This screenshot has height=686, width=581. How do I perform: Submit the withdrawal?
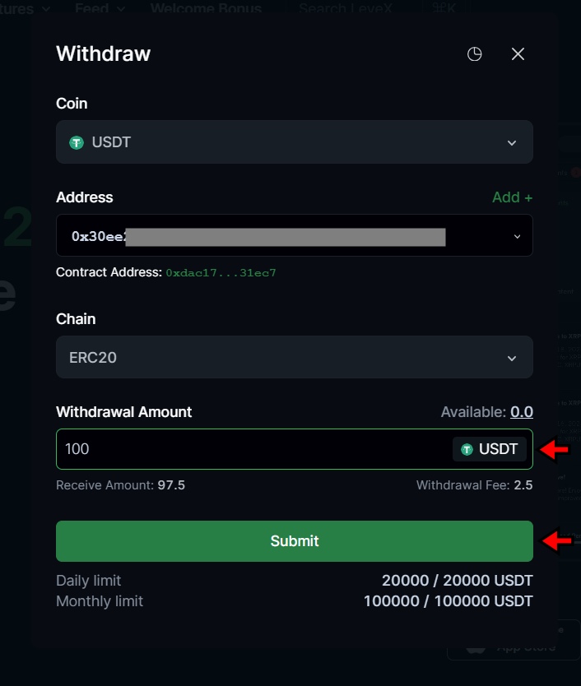(x=294, y=540)
